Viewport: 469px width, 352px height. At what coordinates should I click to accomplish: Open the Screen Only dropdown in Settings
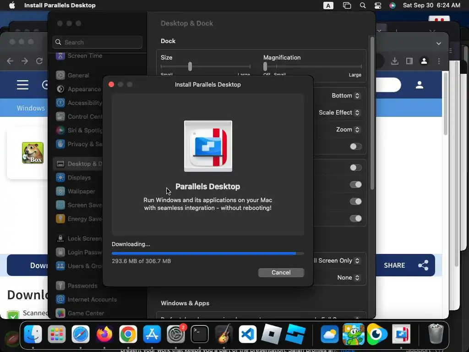(337, 261)
